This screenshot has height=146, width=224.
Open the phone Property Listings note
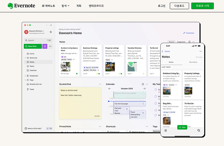(193, 85)
